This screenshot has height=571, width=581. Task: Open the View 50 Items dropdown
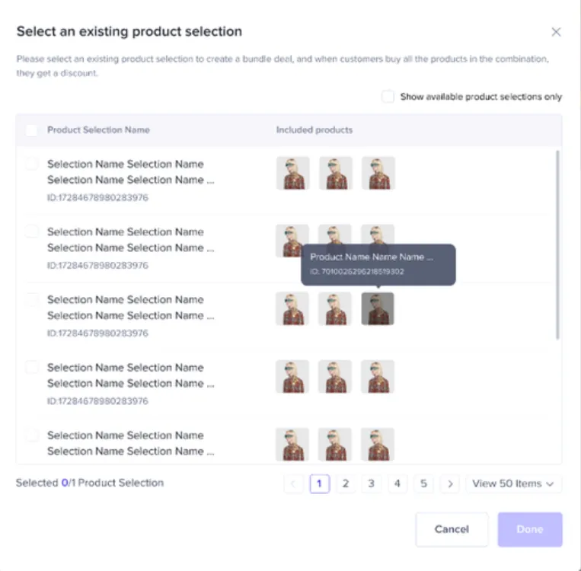coord(513,483)
